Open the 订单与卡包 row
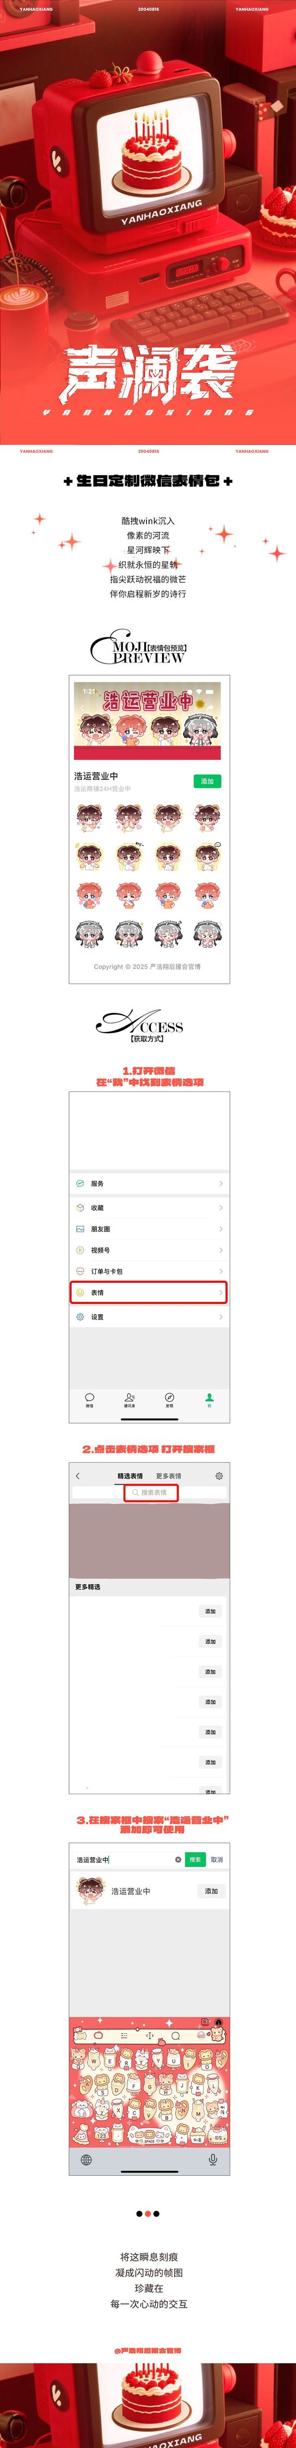Viewport: 296px width, 2448px height. [149, 1271]
